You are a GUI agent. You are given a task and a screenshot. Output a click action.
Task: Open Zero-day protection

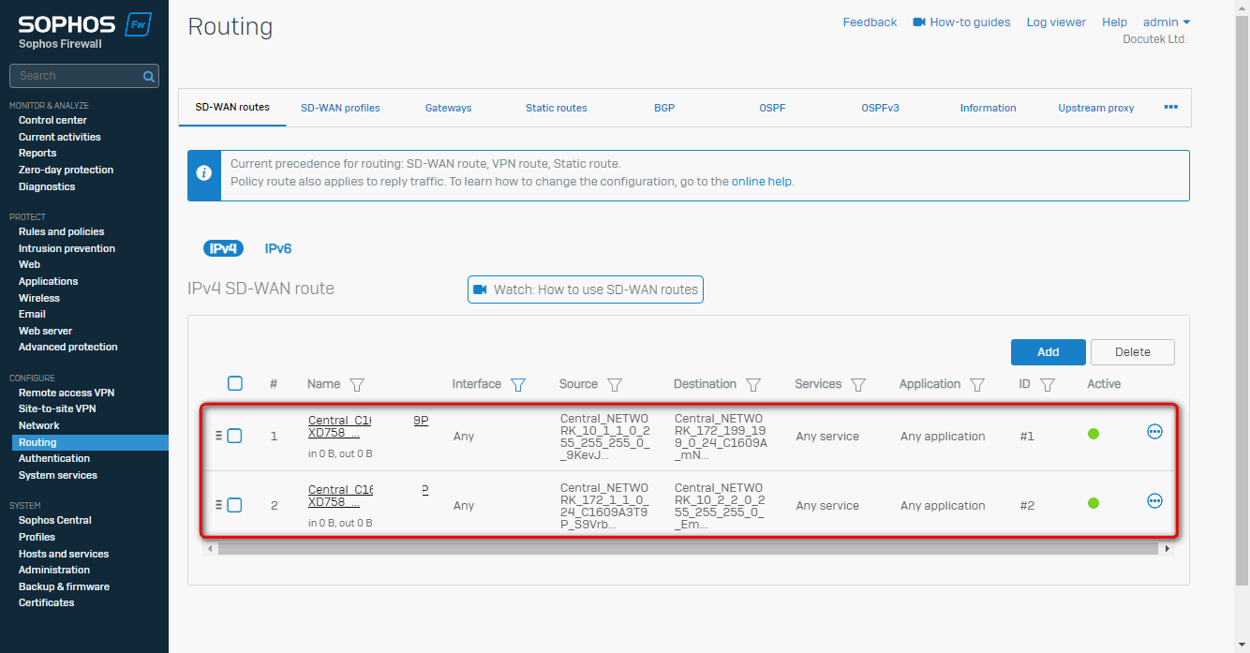[x=66, y=170]
